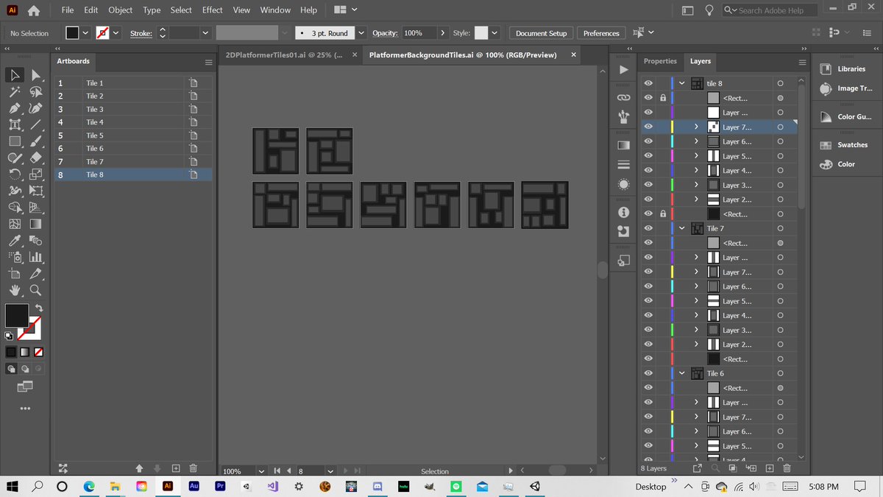Target the tile 8 layer circle
The height and width of the screenshot is (497, 883).
(x=780, y=84)
